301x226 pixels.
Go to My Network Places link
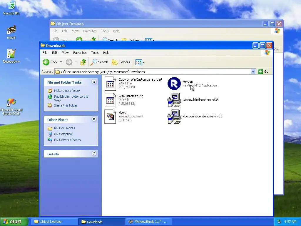[67, 140]
